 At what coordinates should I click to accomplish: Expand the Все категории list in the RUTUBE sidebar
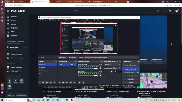coord(16,47)
